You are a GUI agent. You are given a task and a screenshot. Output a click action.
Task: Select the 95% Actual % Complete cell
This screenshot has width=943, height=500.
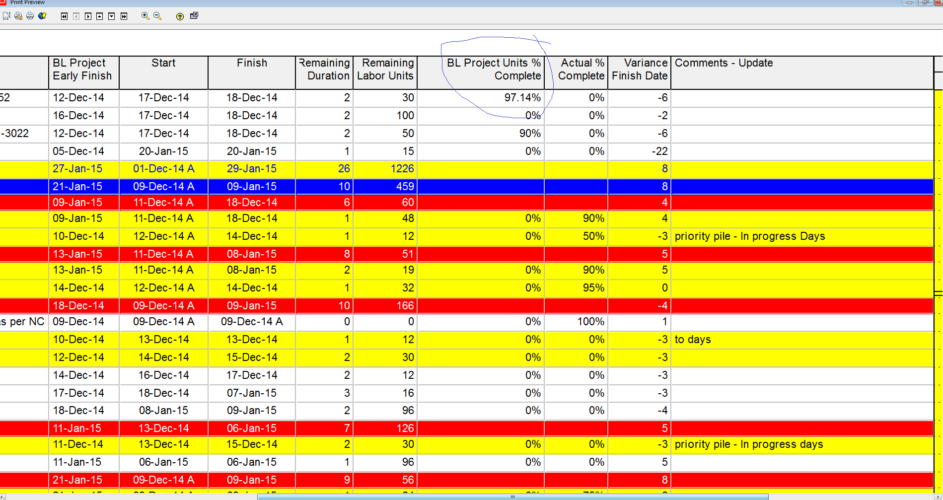coord(576,288)
